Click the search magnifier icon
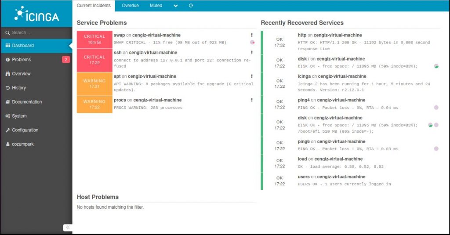The height and width of the screenshot is (235, 450). (x=7, y=33)
